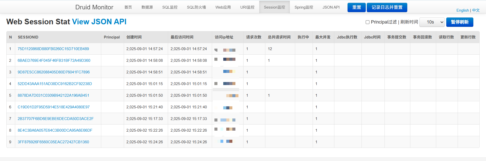This screenshot has width=486, height=161.
Task: Click the Druid Monitor brand title
Action: [94, 7]
